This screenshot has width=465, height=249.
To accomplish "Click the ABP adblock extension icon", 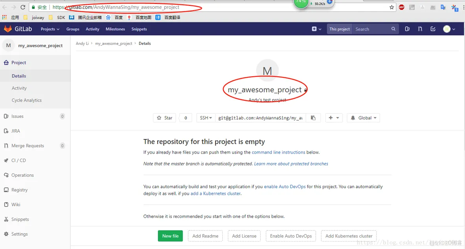I will (401, 7).
